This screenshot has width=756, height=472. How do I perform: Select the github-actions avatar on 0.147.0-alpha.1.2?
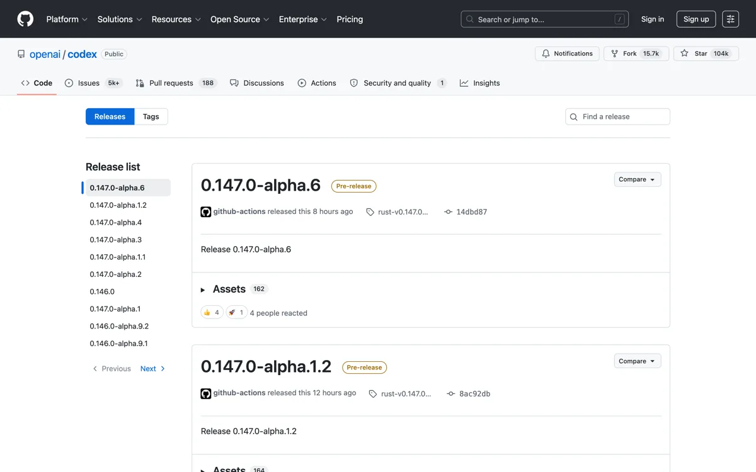tap(206, 393)
